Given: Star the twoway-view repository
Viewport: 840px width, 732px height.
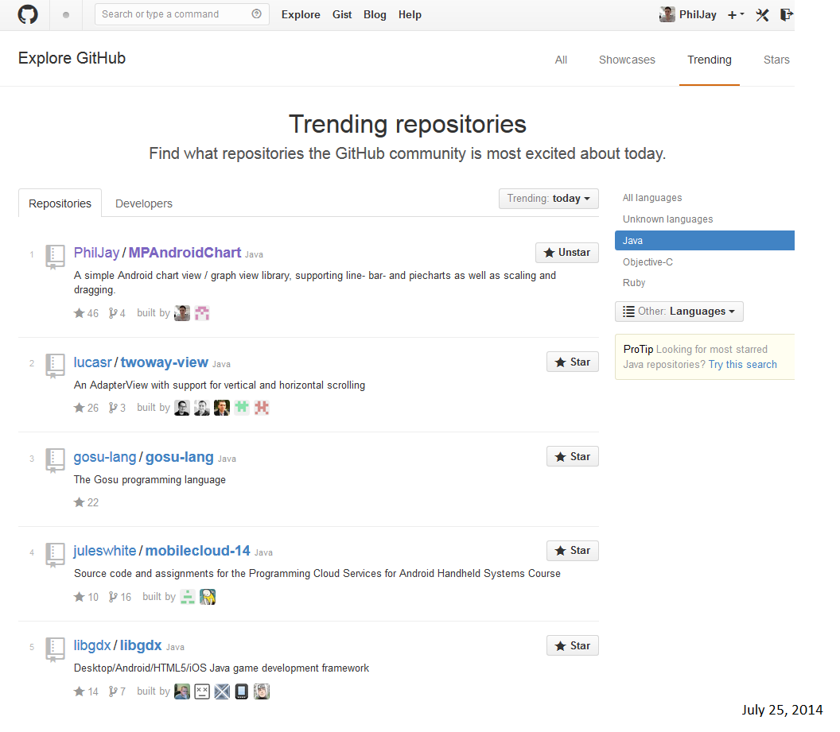Looking at the screenshot, I should pos(572,362).
